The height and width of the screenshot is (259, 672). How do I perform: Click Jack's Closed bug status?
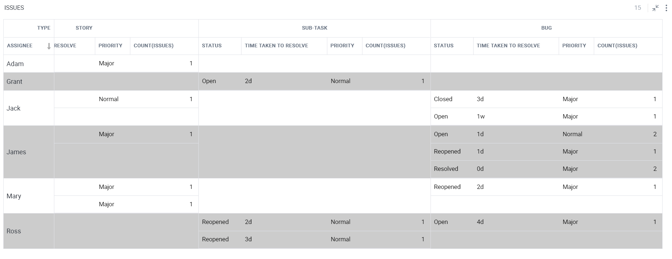443,99
